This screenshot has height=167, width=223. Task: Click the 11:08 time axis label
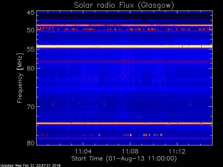[x=130, y=151]
